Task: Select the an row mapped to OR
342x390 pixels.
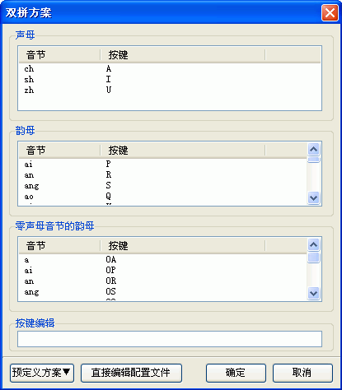Action: [x=162, y=281]
